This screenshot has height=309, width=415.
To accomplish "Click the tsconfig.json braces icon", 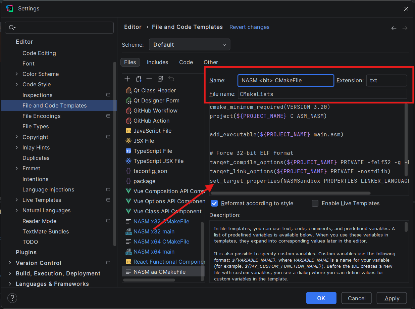I will [x=128, y=171].
